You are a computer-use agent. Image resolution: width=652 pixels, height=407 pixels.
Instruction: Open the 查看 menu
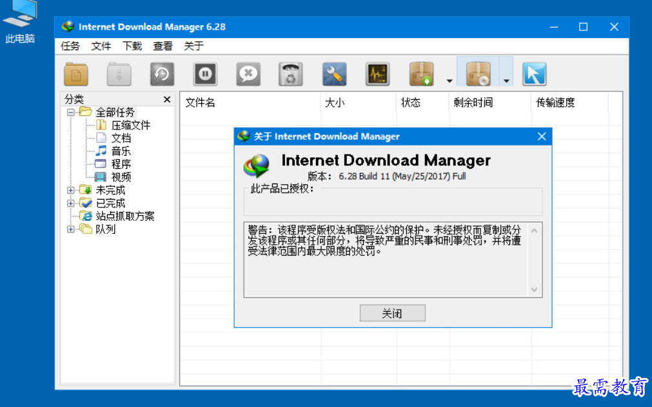click(163, 46)
